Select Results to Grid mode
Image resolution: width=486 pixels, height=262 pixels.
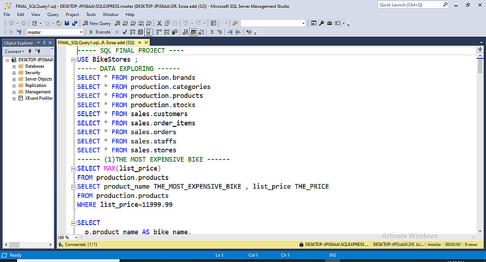pos(193,32)
